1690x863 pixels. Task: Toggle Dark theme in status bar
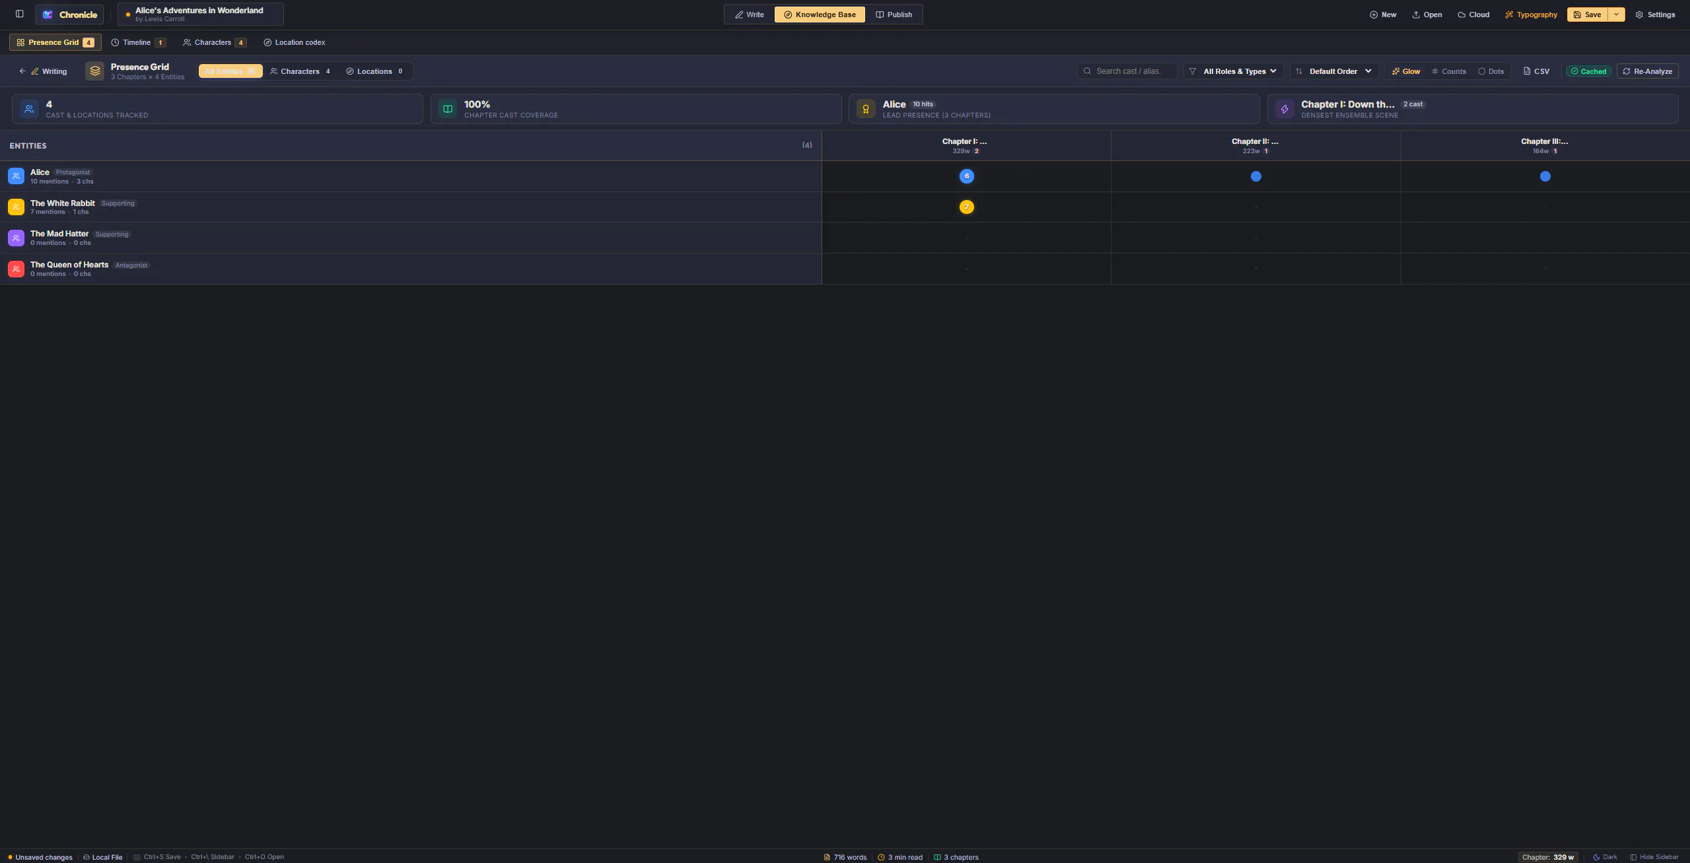pyautogui.click(x=1605, y=857)
